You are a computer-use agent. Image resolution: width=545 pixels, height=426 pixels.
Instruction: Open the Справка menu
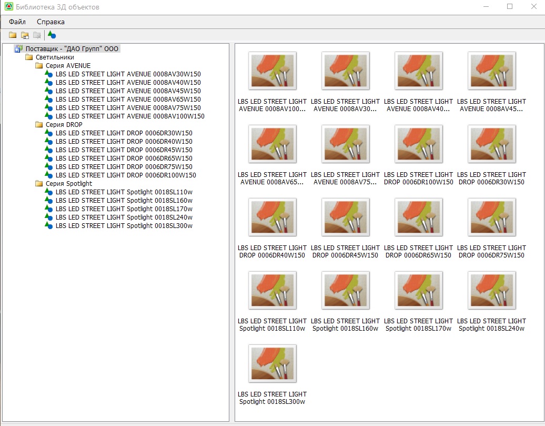tap(51, 22)
